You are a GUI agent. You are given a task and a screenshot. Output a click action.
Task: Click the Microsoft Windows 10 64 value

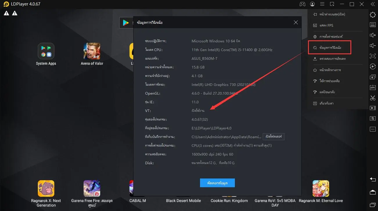(x=216, y=41)
